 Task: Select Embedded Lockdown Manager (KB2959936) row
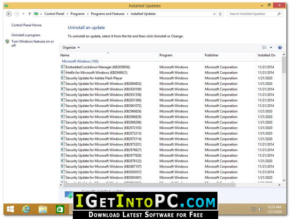point(170,67)
